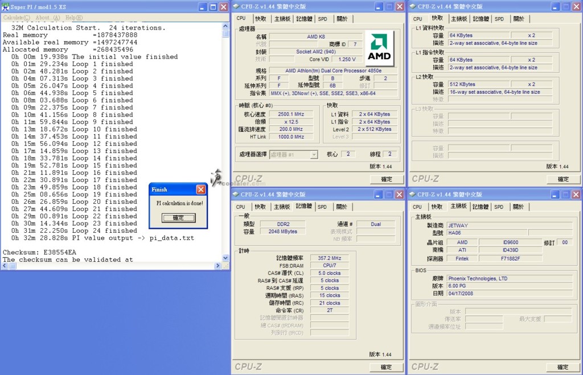Click the confirm button in the processor CPU-Z window
Viewport: 583px width, 375px height.
[x=387, y=179]
